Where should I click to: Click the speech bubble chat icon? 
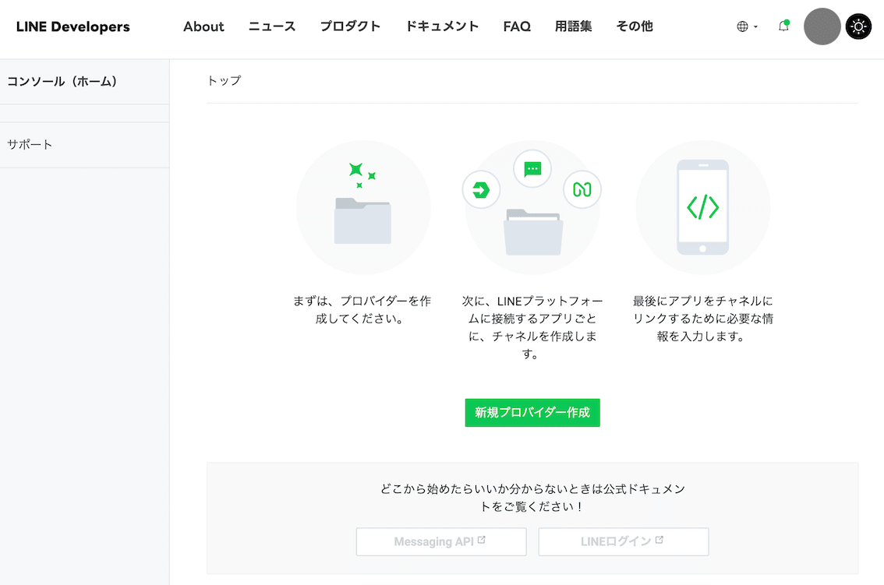(x=532, y=168)
